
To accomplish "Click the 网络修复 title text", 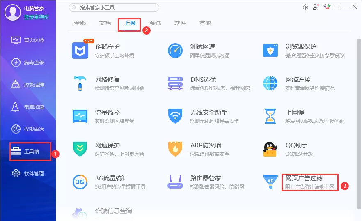I will pos(108,80).
